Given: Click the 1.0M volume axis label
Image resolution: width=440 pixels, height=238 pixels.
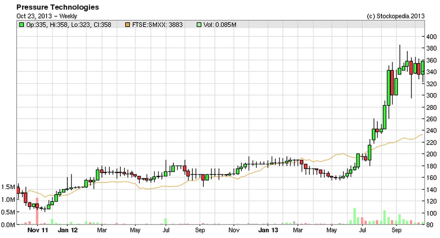Looking at the screenshot, I should [x=8, y=200].
